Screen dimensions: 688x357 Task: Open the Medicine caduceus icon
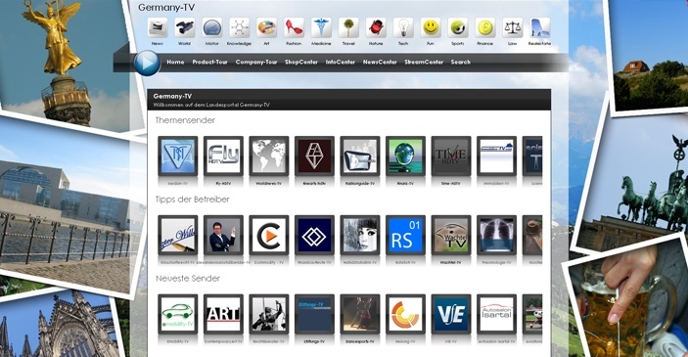321,27
